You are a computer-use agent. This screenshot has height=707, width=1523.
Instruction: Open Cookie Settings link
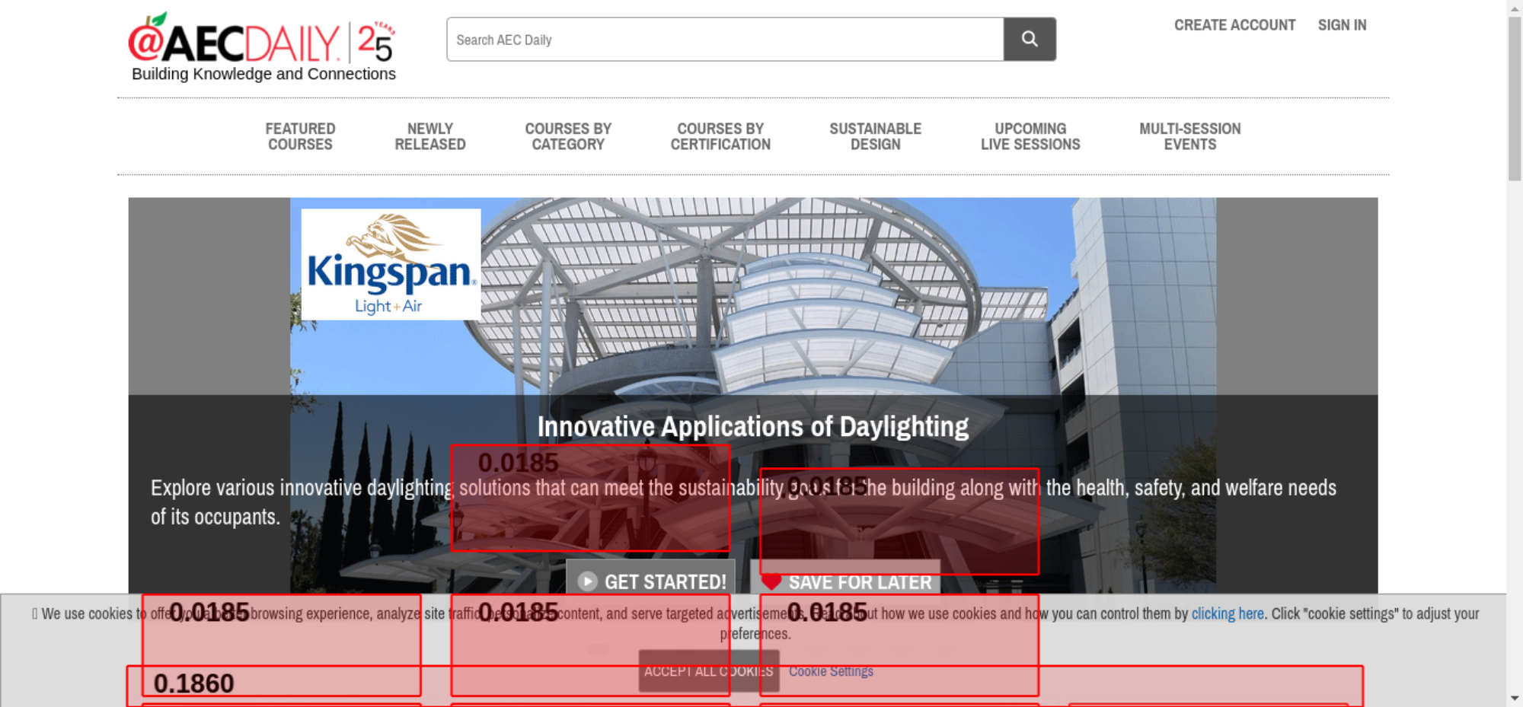click(830, 671)
